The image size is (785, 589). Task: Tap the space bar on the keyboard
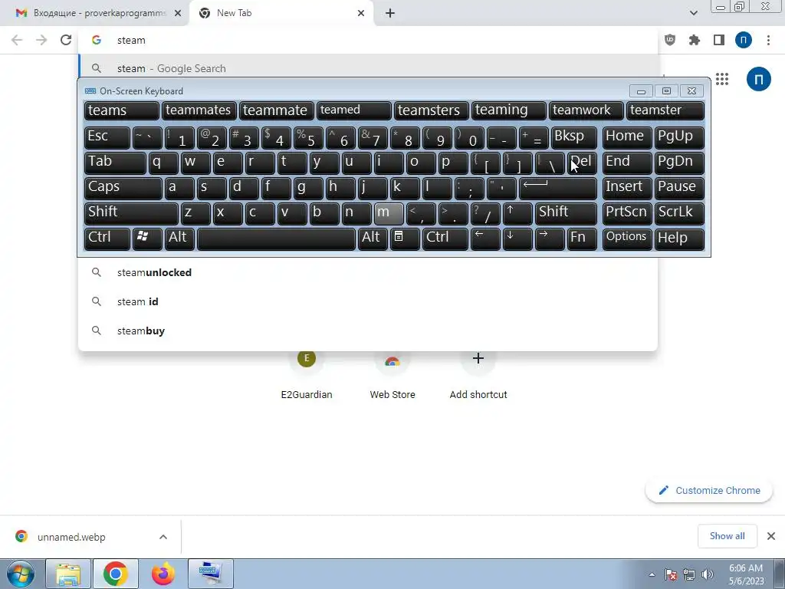[276, 239]
